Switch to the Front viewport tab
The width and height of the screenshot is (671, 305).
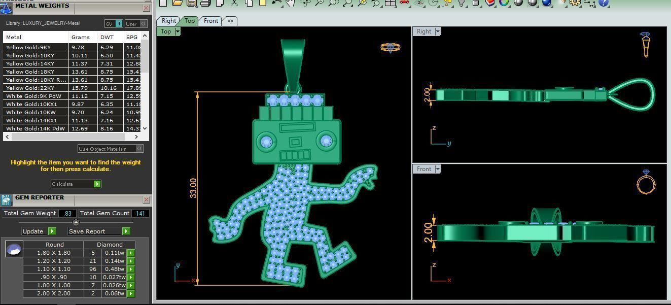point(211,21)
